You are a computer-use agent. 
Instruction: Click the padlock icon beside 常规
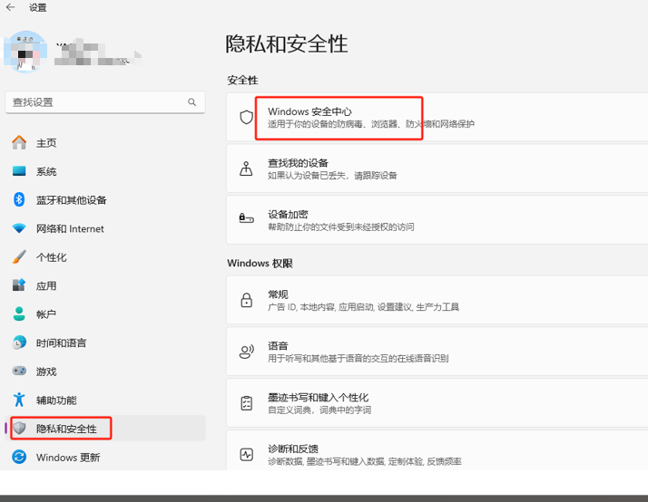247,300
